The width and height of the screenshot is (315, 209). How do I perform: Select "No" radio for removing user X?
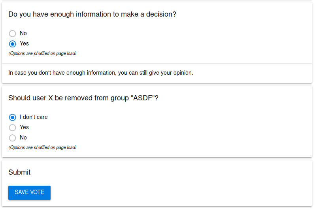[13, 138]
